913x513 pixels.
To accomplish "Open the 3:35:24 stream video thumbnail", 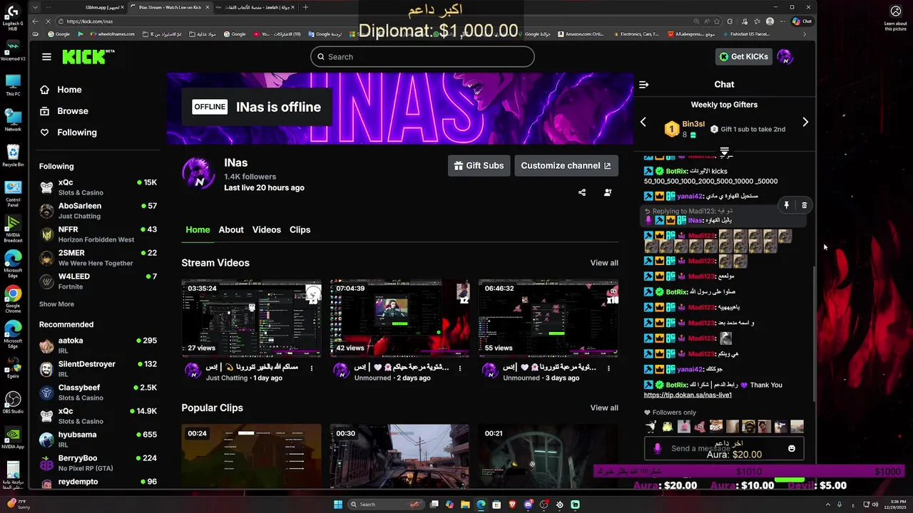I will point(251,318).
